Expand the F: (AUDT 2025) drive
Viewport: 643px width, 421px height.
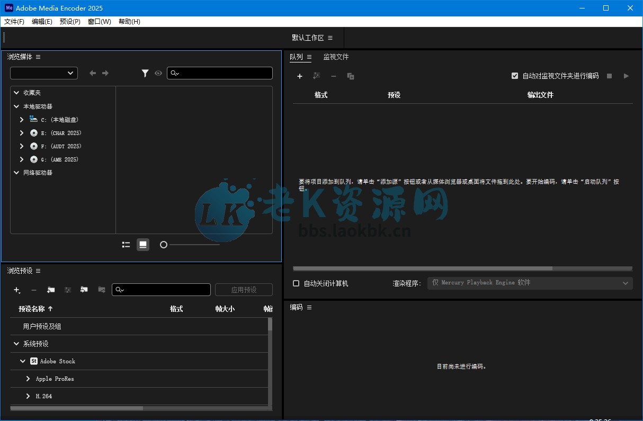click(22, 146)
